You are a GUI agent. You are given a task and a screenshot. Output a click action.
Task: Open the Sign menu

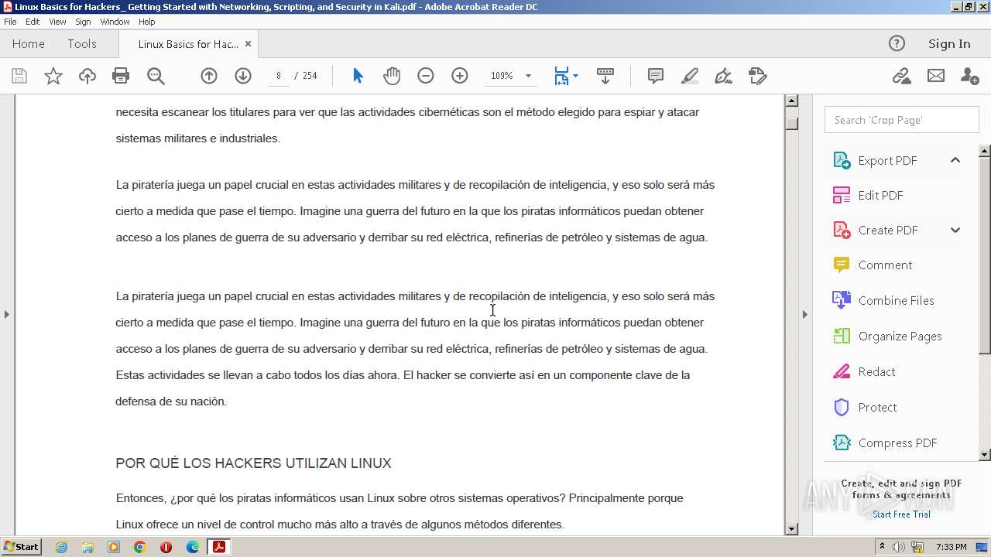tap(83, 22)
